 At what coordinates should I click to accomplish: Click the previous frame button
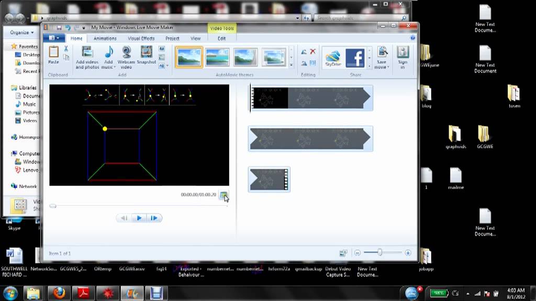(124, 218)
